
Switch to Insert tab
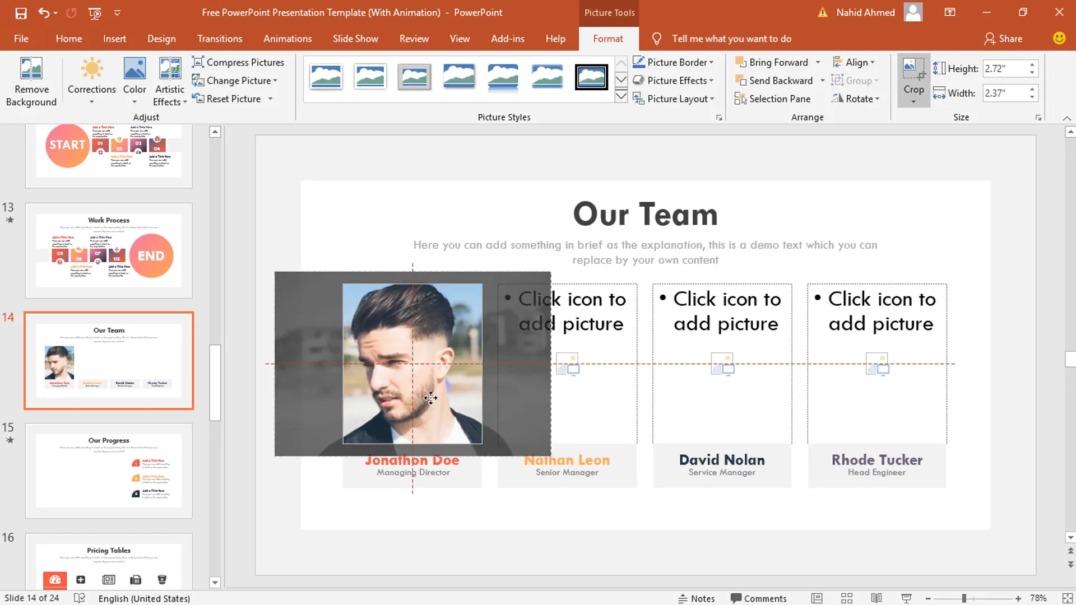click(x=114, y=39)
